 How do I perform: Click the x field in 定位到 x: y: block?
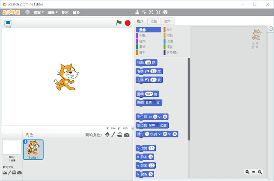pos(155,117)
